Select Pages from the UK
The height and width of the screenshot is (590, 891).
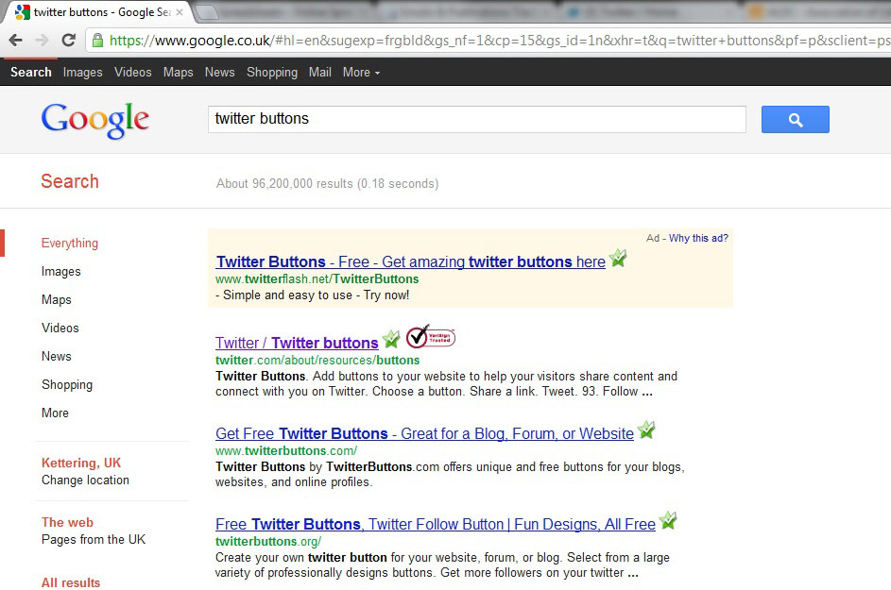coord(94,539)
